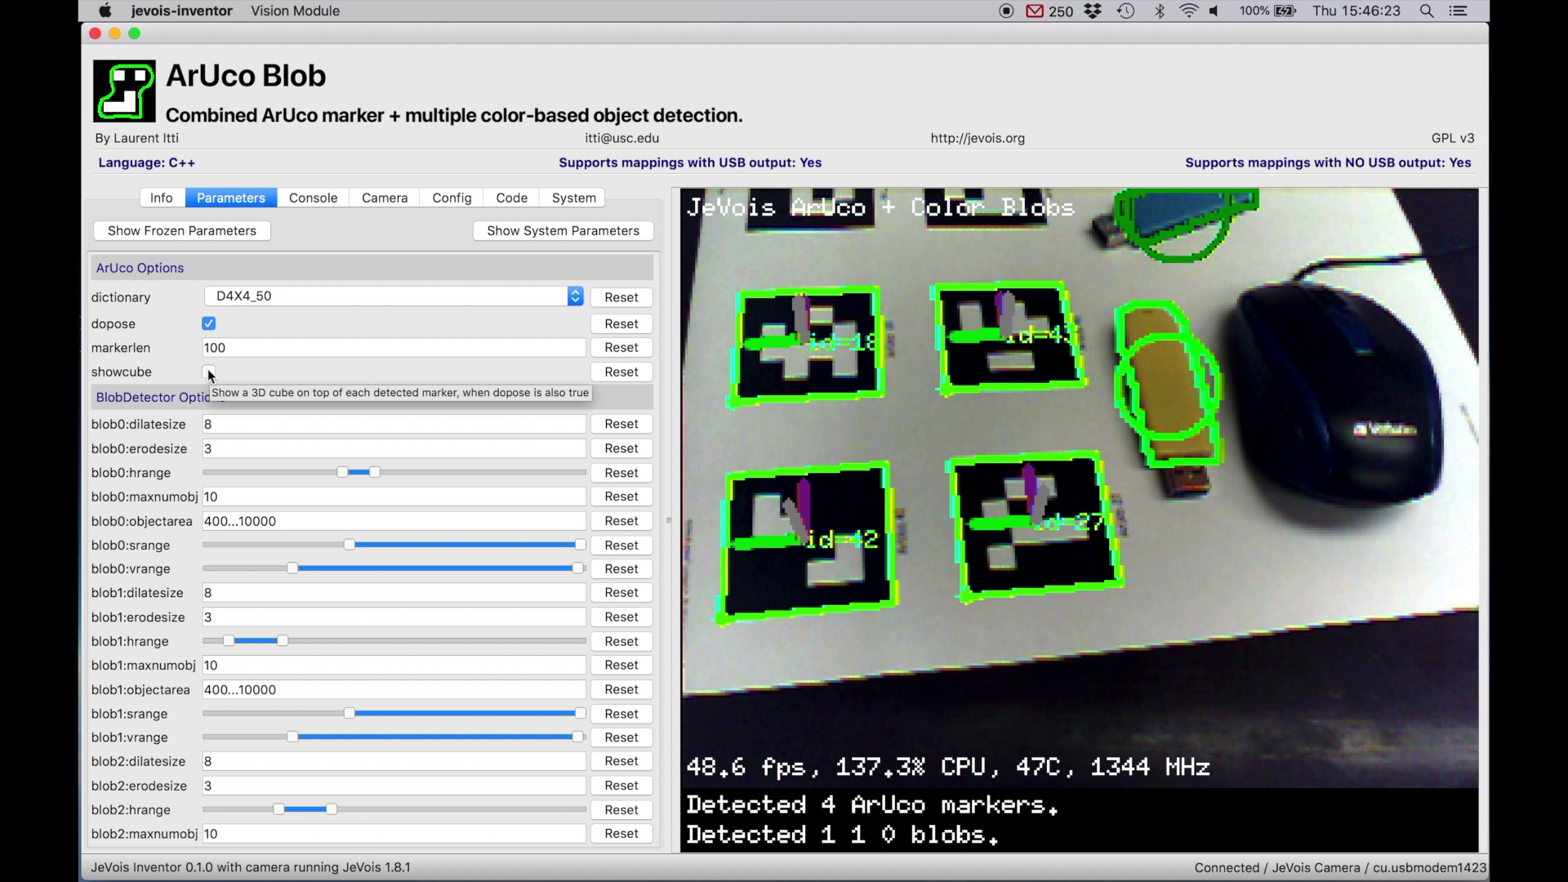Click the ArUco Options section header

372,268
